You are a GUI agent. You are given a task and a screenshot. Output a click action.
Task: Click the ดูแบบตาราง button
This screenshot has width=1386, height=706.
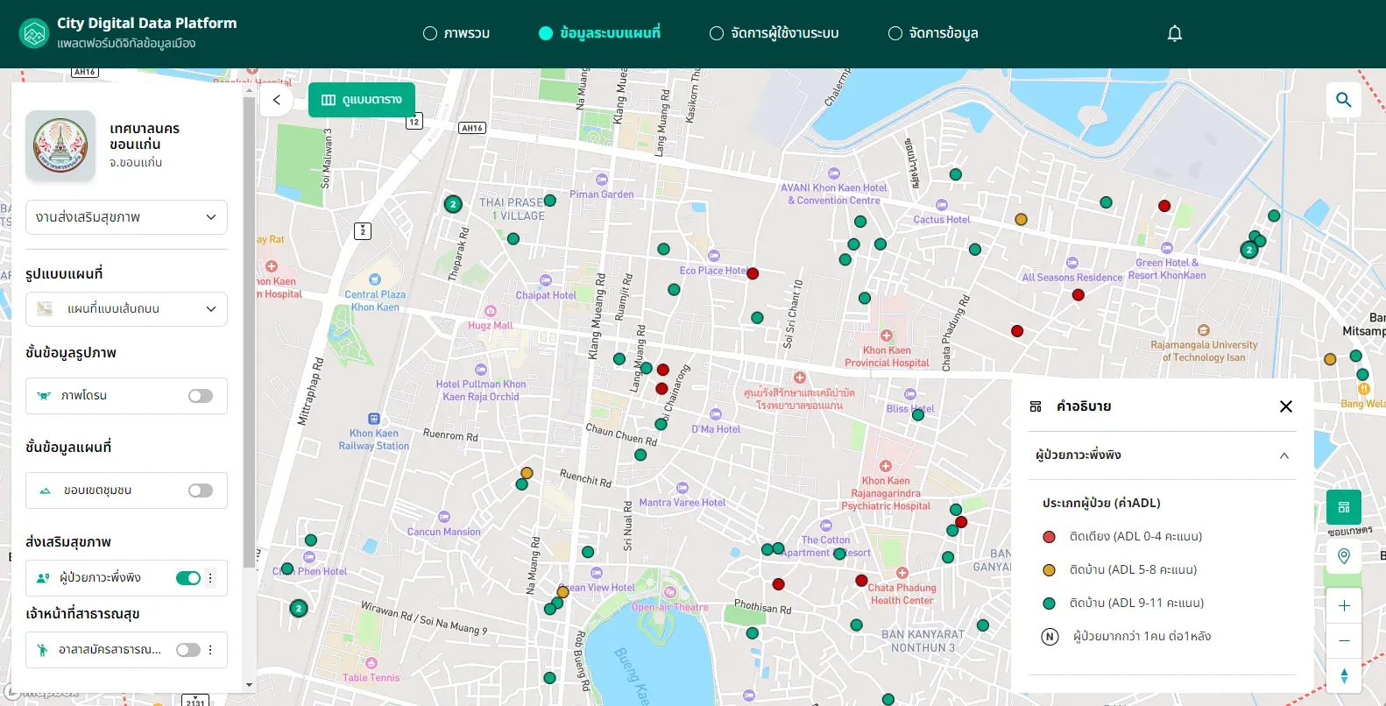tap(362, 100)
